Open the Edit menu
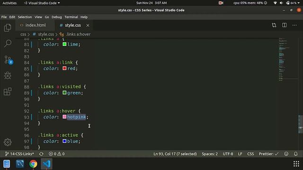The height and width of the screenshot is (170, 303). point(12,17)
